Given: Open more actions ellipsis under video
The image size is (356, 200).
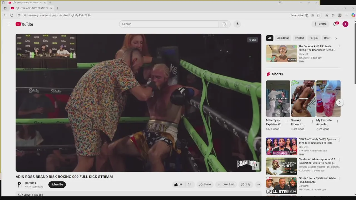Looking at the screenshot, I should click(258, 184).
